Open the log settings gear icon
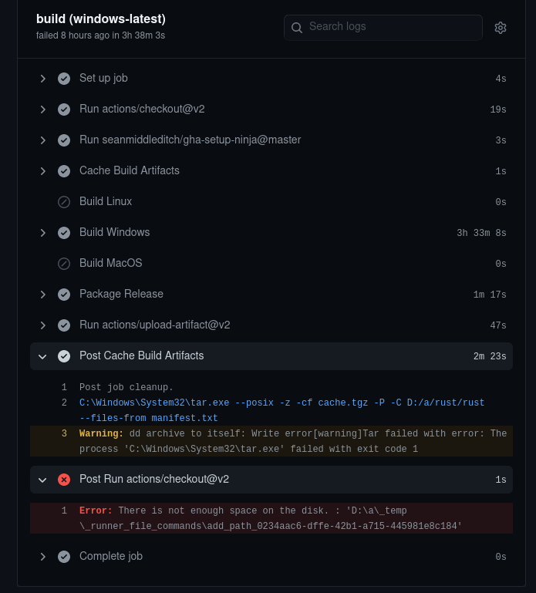The image size is (536, 593). pos(500,28)
